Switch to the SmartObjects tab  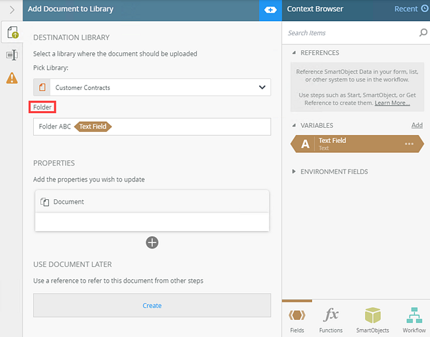tap(372, 320)
